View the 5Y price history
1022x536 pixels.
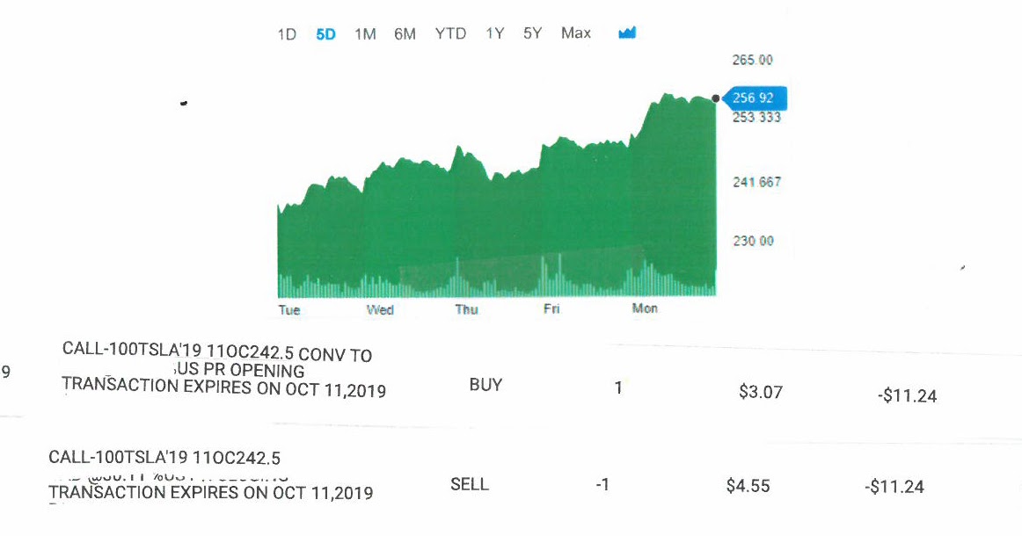(532, 33)
